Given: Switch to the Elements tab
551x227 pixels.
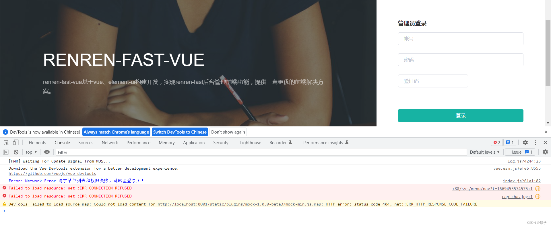Looking at the screenshot, I should (x=37, y=143).
